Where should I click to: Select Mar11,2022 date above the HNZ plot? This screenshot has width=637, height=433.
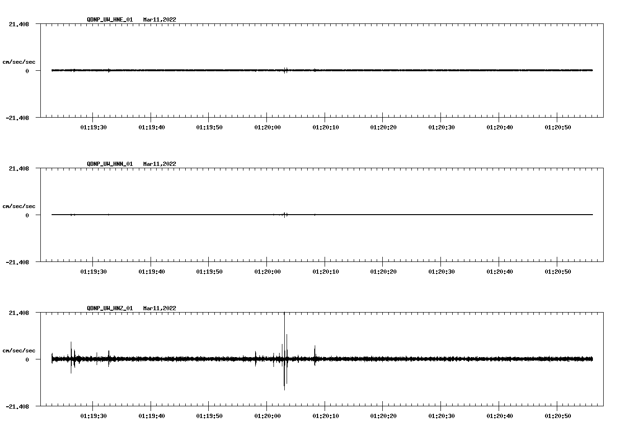click(159, 308)
